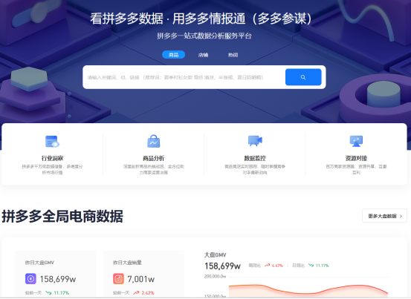Open the 商品分析 shopping bag icon

(154, 141)
